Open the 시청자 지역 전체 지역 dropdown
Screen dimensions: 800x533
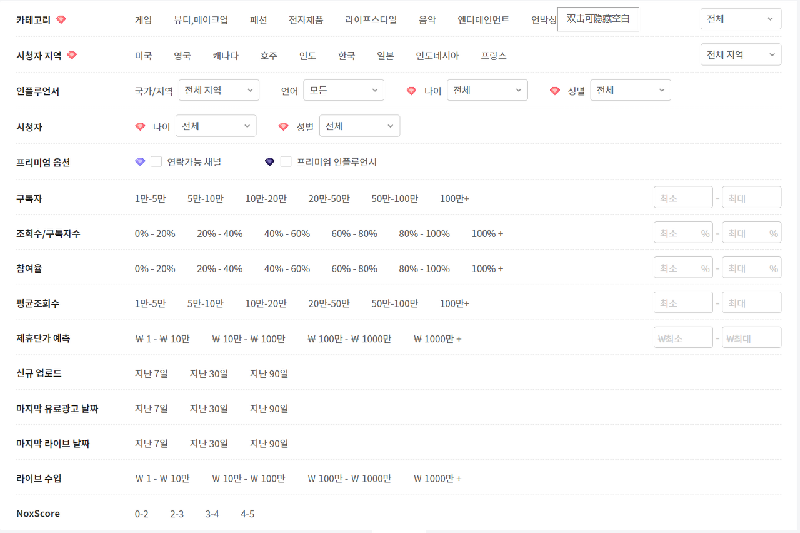tap(741, 54)
